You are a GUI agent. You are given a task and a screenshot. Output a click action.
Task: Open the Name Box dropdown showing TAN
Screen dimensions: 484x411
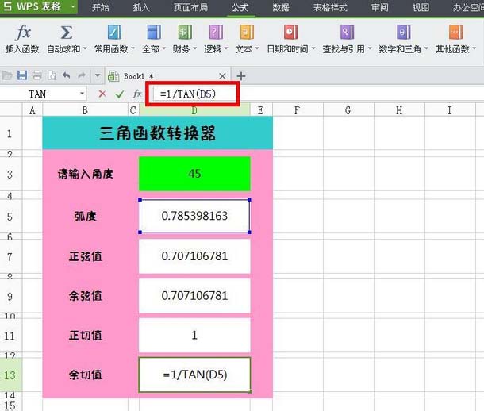82,94
